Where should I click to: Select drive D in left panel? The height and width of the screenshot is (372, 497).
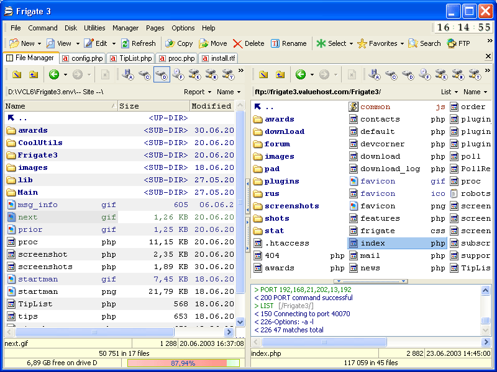coord(162,74)
